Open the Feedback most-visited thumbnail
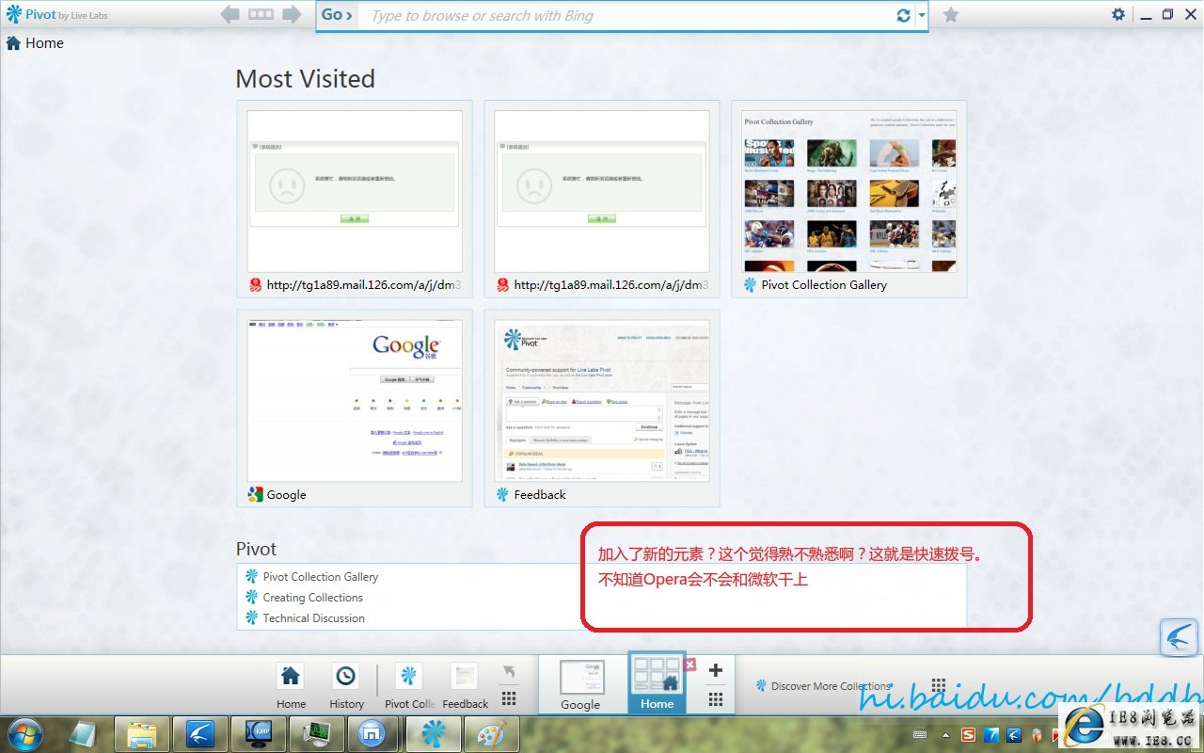 (x=602, y=409)
